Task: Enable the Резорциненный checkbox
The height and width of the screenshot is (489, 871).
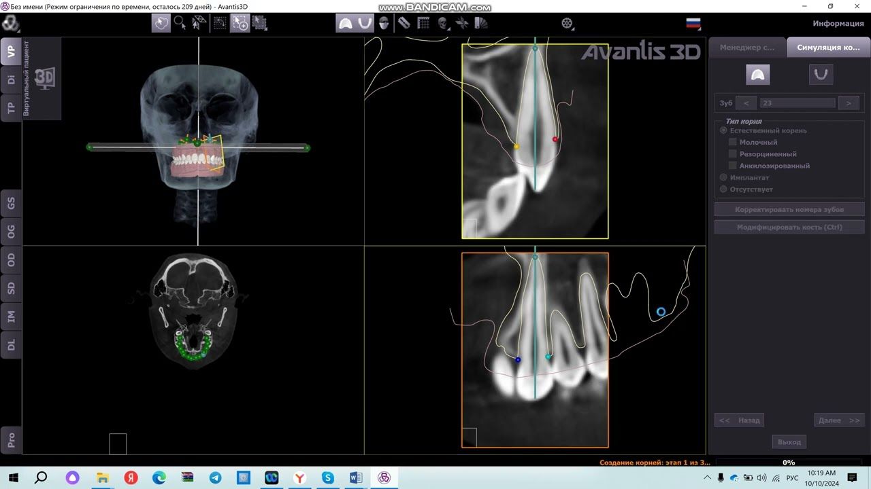Action: [733, 154]
